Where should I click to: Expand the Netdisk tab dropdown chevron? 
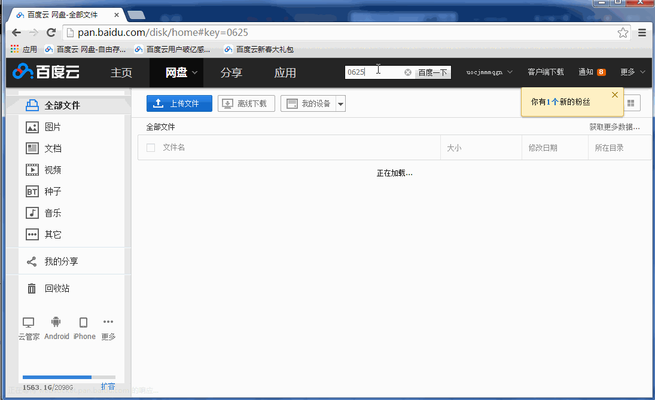coord(194,73)
